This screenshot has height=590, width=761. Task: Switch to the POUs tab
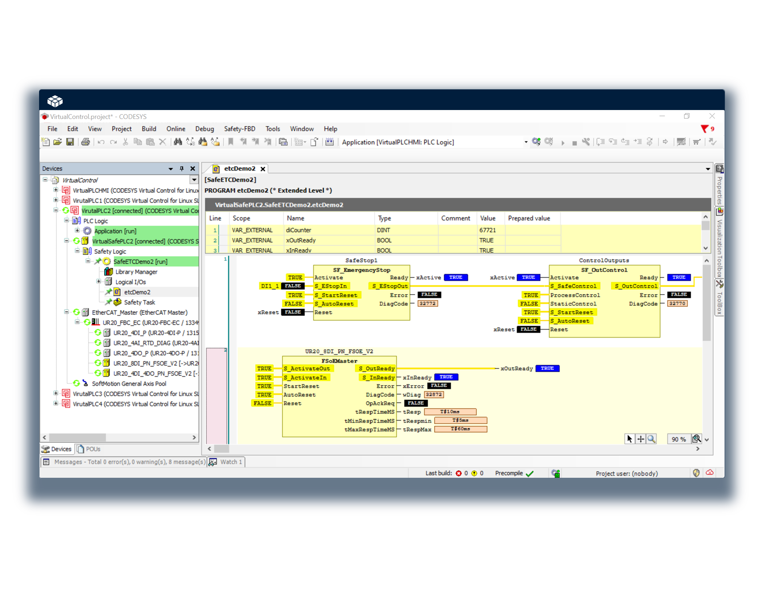(89, 449)
